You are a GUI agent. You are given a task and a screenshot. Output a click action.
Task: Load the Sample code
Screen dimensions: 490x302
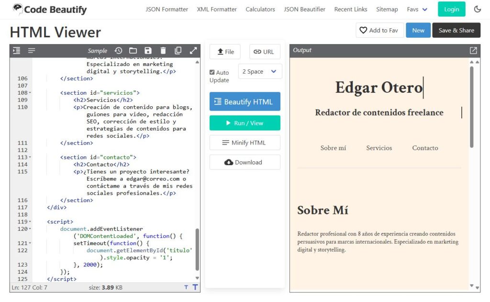click(97, 51)
